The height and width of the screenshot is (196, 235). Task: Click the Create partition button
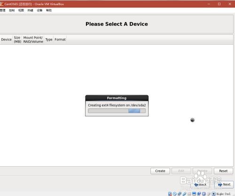pyautogui.click(x=160, y=171)
